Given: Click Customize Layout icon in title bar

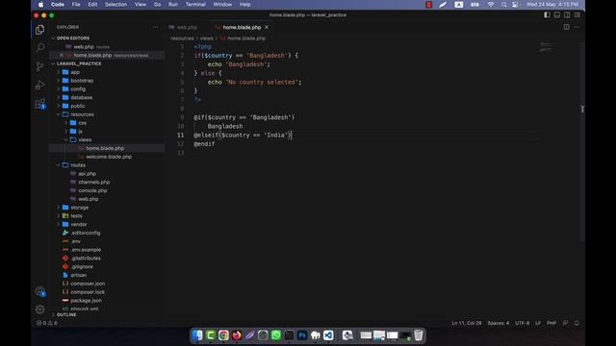Looking at the screenshot, I should pos(577,15).
